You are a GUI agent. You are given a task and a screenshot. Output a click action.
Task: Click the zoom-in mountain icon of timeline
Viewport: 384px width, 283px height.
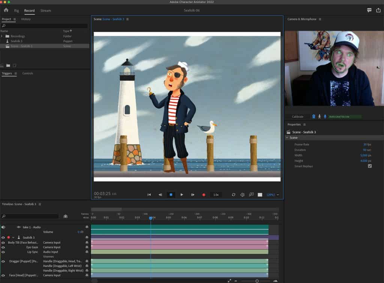point(275,281)
